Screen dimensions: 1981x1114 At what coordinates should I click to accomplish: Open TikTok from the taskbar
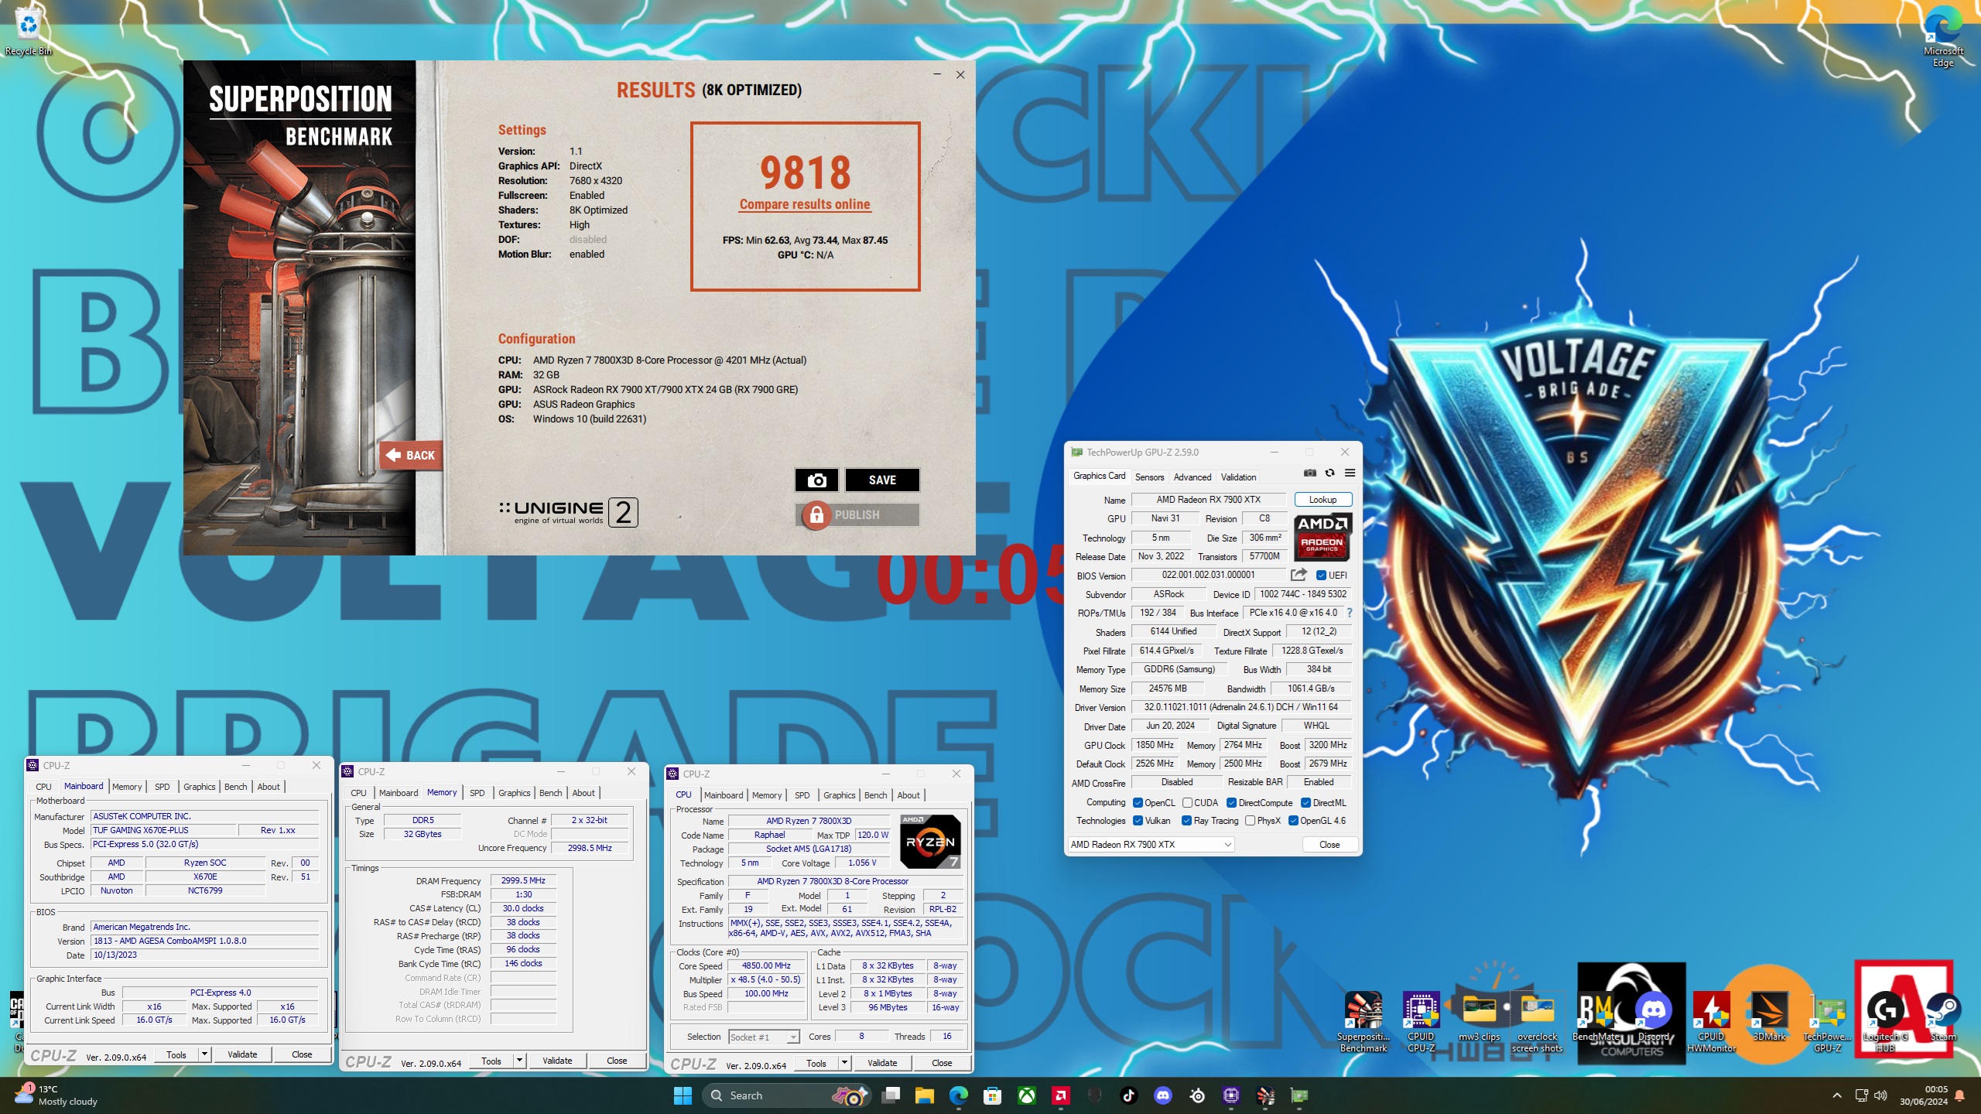tap(1129, 1095)
